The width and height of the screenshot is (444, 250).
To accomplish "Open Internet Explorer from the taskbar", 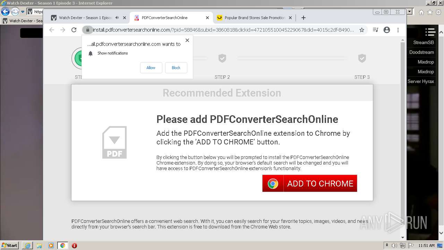I will 27,245.
